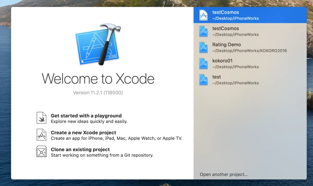Select the Rating Demo recent project
Screen dimensions: 313x186
click(250, 48)
